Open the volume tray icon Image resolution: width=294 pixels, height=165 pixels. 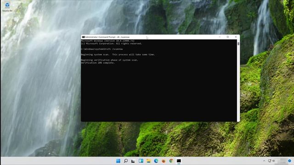coord(274,161)
